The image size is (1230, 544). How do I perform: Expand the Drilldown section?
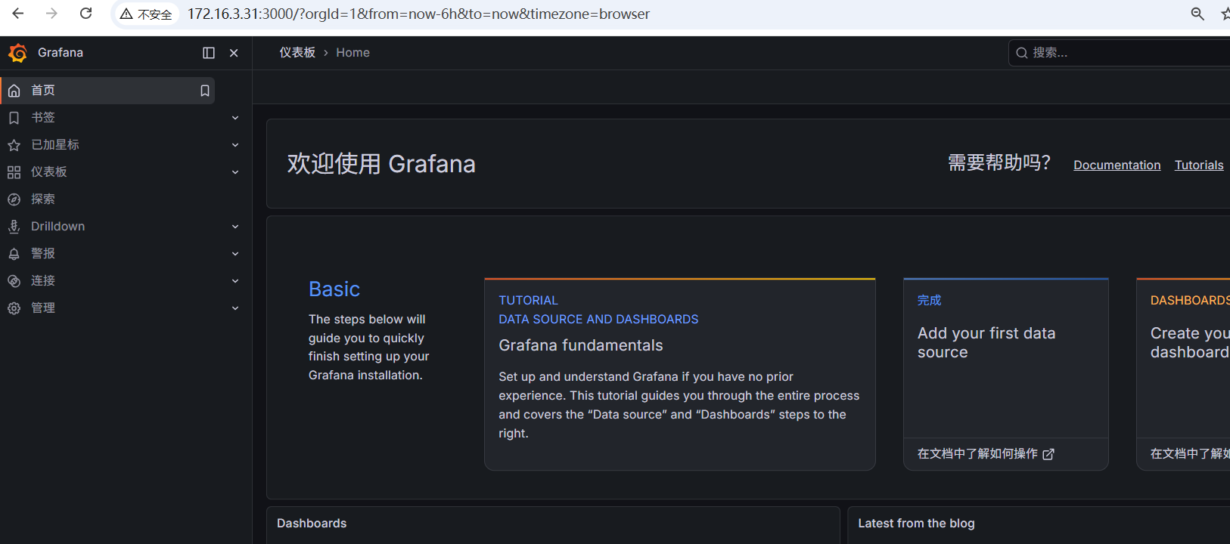click(235, 227)
